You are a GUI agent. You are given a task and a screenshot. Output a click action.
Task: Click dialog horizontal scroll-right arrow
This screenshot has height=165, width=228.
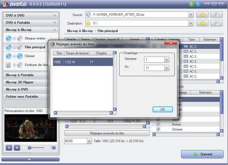coord(111,113)
